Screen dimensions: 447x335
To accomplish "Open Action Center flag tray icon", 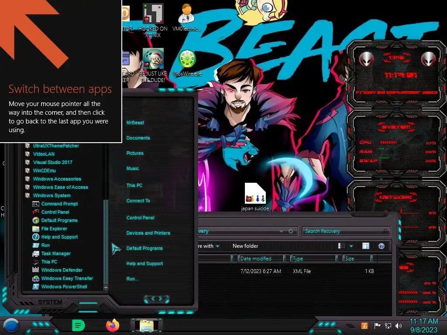I will pyautogui.click(x=377, y=325).
